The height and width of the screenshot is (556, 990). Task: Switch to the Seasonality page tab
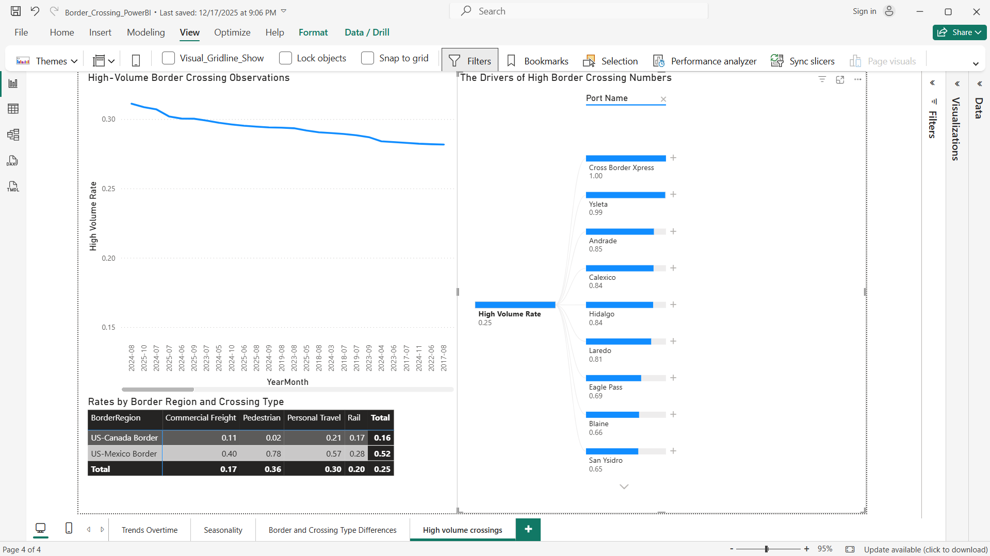(223, 529)
